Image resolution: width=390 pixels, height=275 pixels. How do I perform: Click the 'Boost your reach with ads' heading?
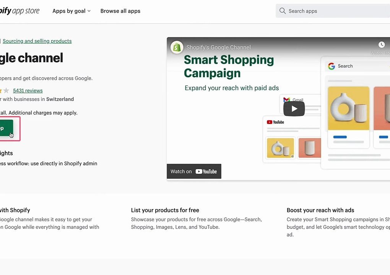pos(320,210)
